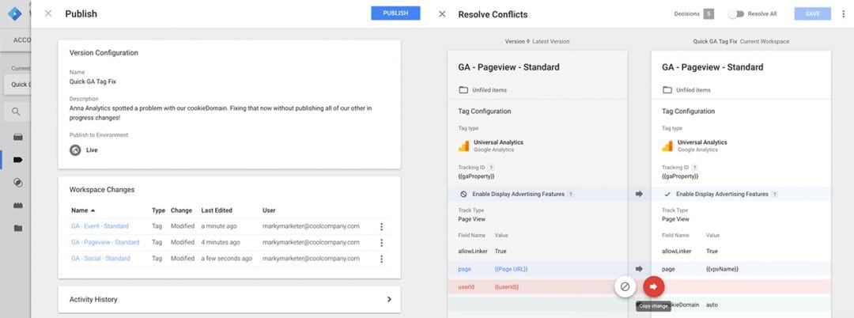Screen dimensions: 854x318
Task: Click copy arrow for Enable Display Advertising row
Action: (x=640, y=194)
